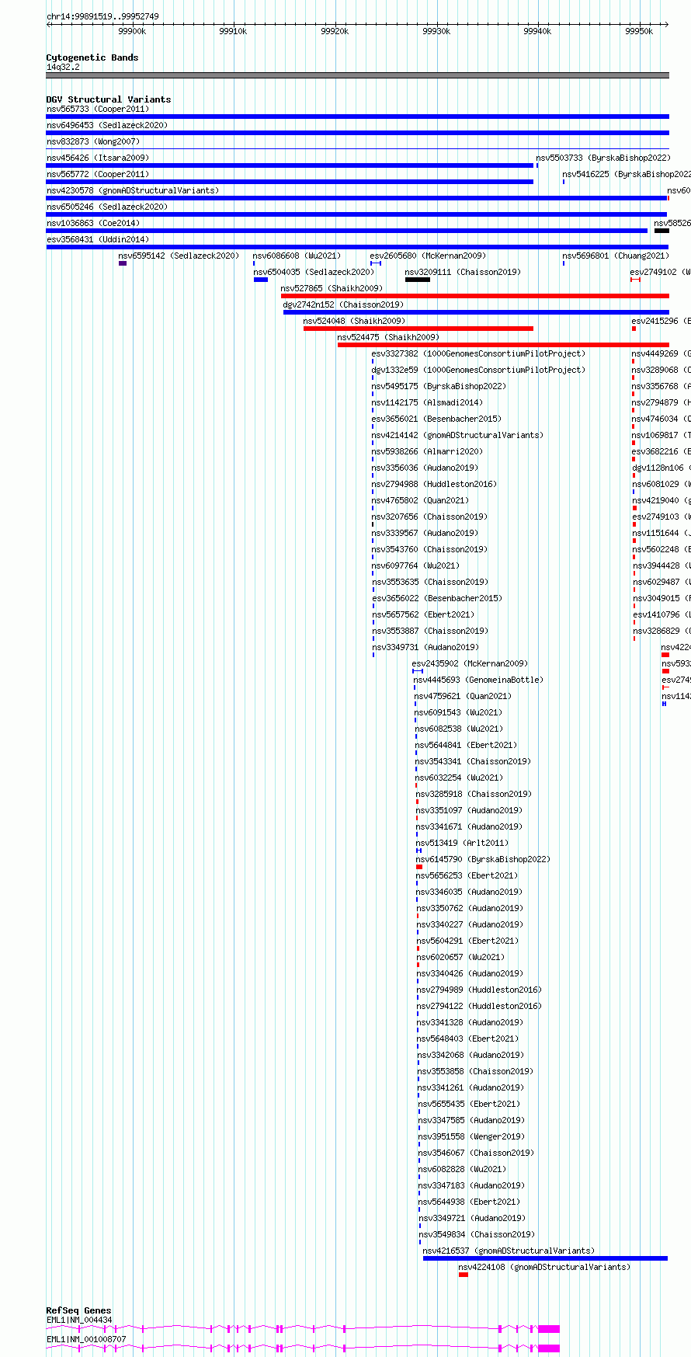The width and height of the screenshot is (691, 1357).
Task: Click the Cytogenetic Bands track title
Action: click(92, 57)
